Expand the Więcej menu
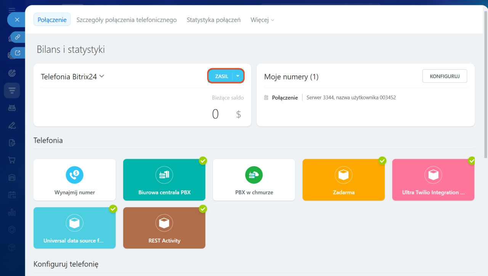488x276 pixels. point(262,20)
